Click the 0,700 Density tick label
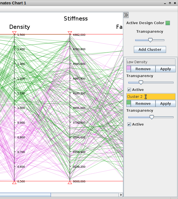This screenshot has height=199, width=178. [x=21, y=152]
